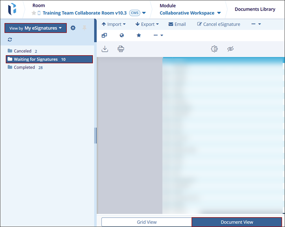Image resolution: width=285 pixels, height=227 pixels.
Task: Print the document with the printer icon
Action: point(121,49)
